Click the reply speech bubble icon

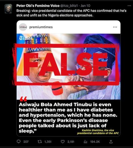point(19,142)
